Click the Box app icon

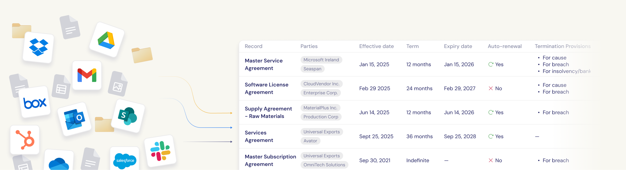35,102
